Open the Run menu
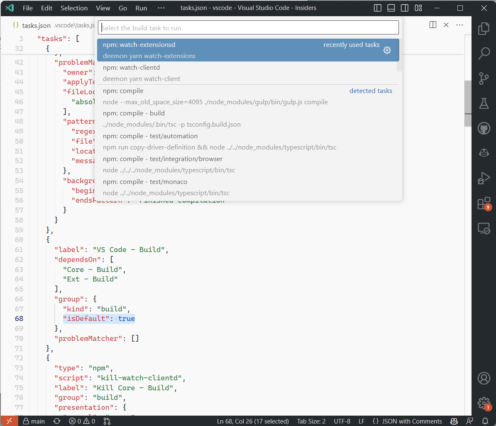The width and height of the screenshot is (496, 426). (x=141, y=8)
